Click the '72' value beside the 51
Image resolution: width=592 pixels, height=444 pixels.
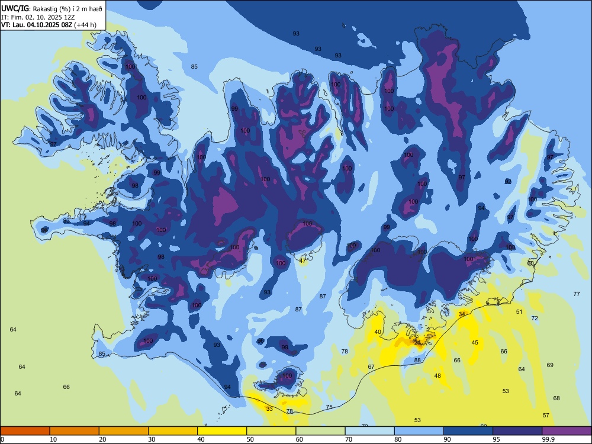coord(535,318)
